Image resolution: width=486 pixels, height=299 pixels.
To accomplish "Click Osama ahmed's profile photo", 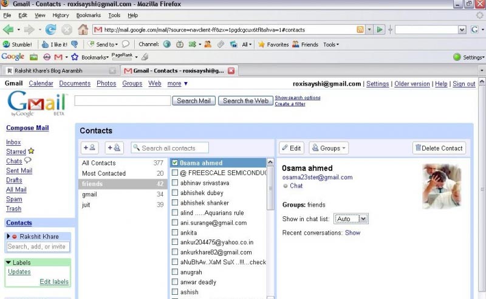I will click(x=442, y=186).
